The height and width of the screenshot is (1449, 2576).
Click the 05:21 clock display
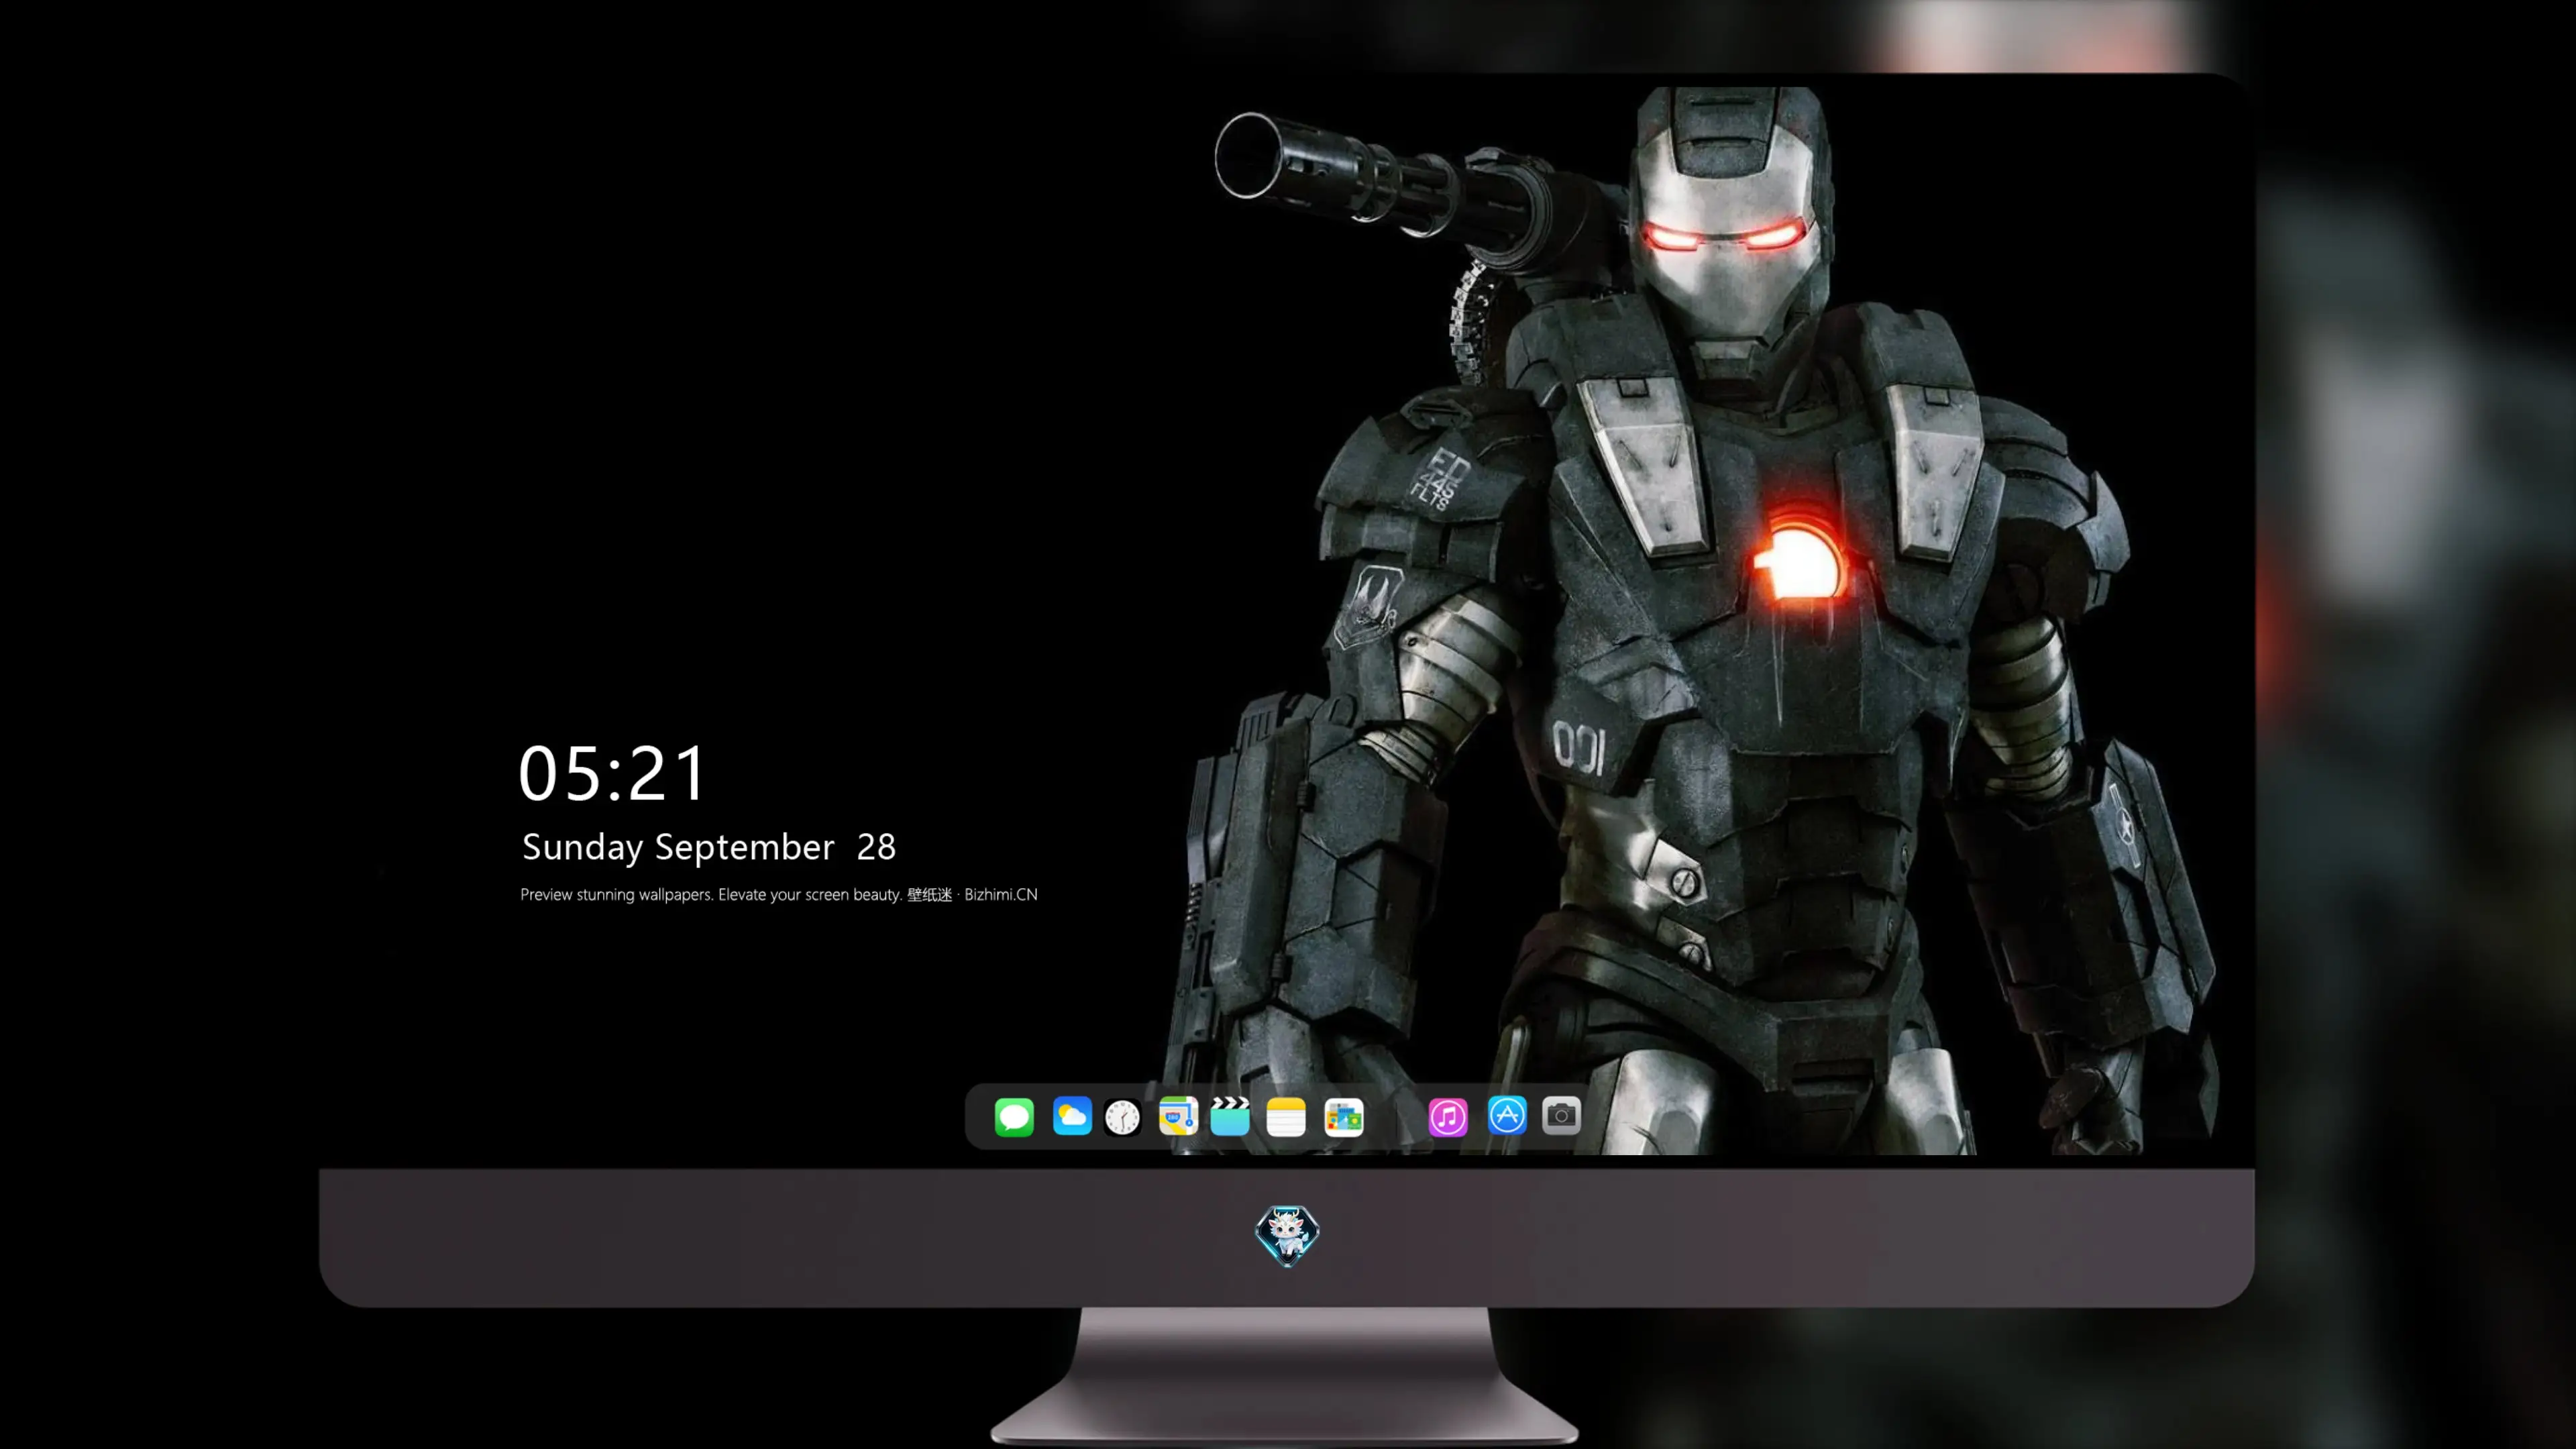coord(612,773)
